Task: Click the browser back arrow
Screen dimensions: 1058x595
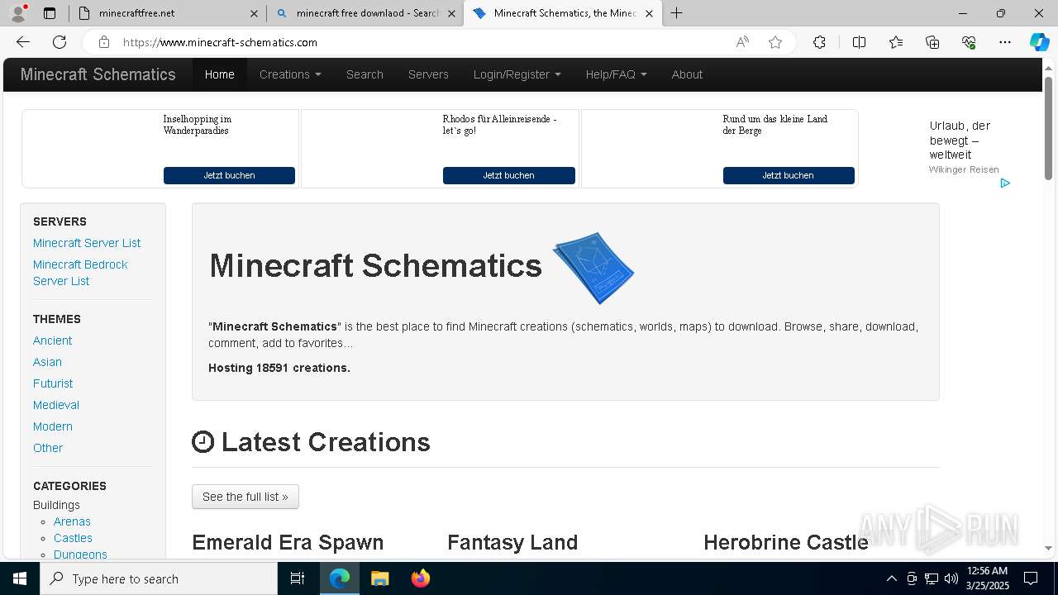Action: point(23,42)
